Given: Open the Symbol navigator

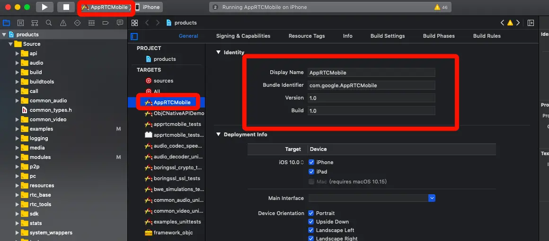Looking at the screenshot, I should 35,23.
